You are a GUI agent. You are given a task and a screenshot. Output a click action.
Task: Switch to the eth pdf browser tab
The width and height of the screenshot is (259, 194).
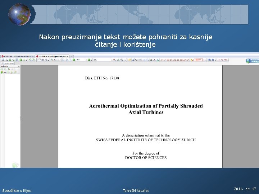(52, 56)
